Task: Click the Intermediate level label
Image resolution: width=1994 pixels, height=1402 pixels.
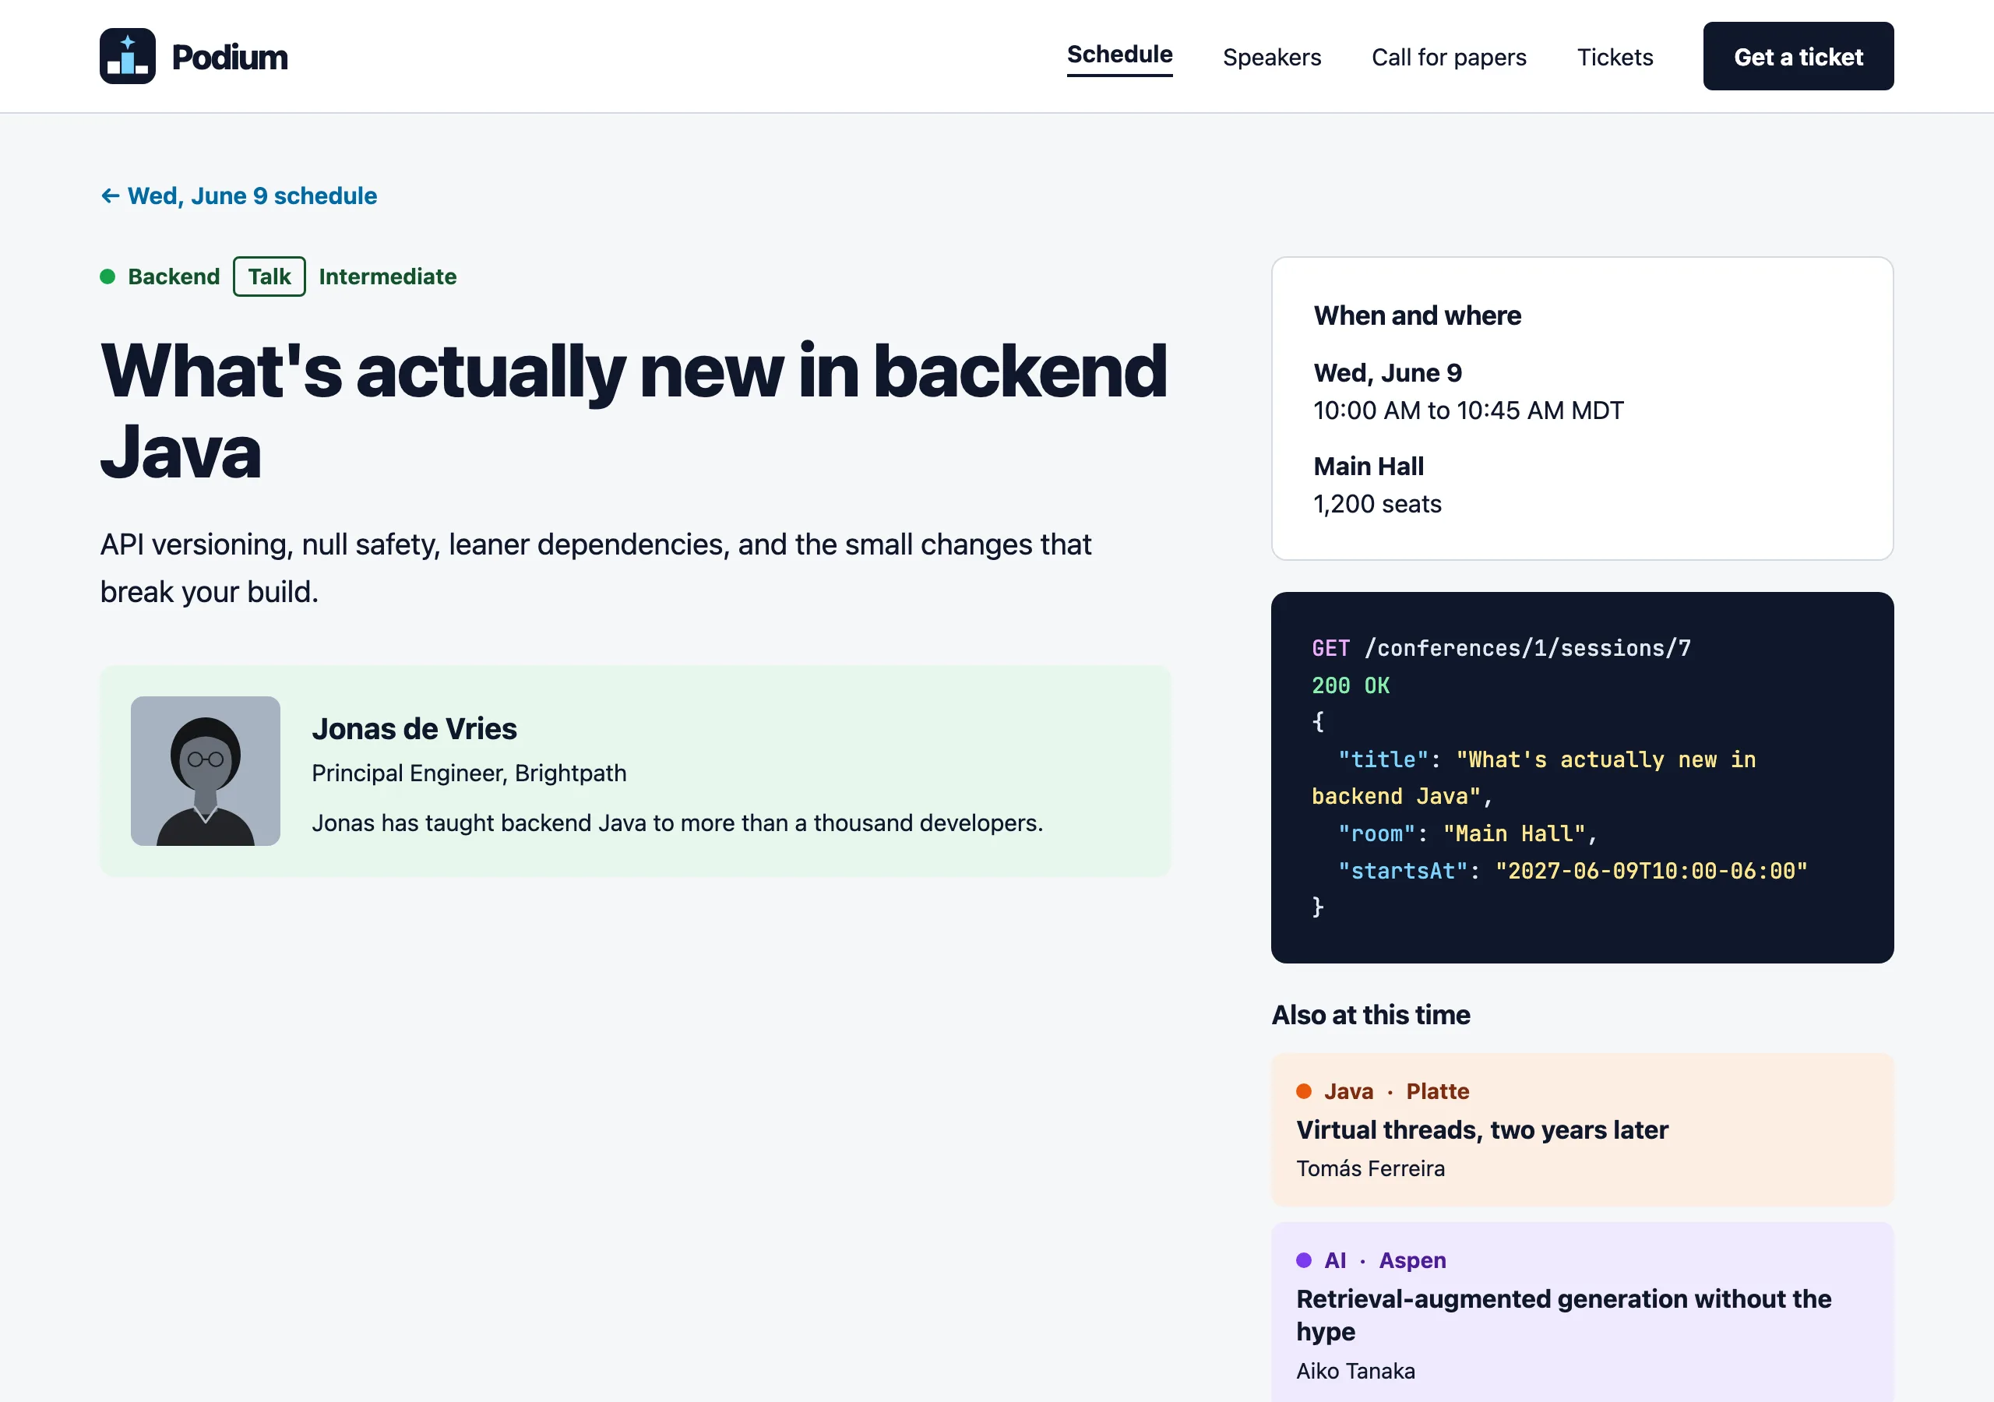Action: tap(387, 277)
